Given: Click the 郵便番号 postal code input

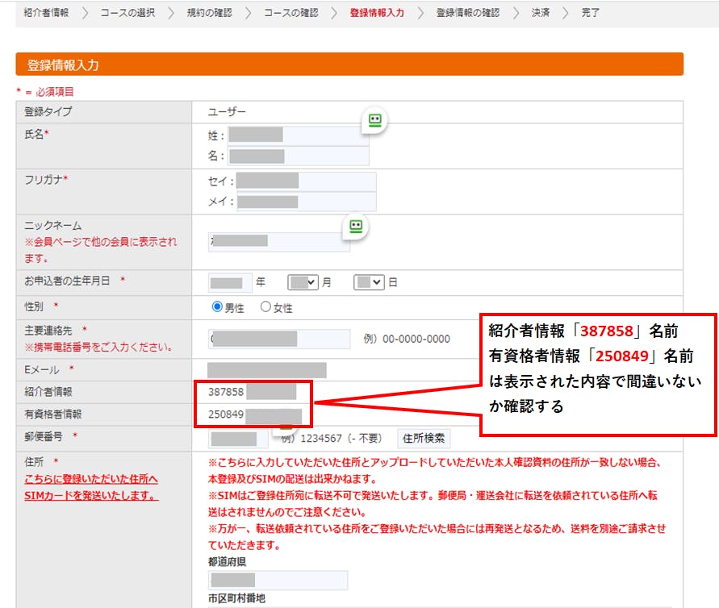Looking at the screenshot, I should pyautogui.click(x=238, y=439).
